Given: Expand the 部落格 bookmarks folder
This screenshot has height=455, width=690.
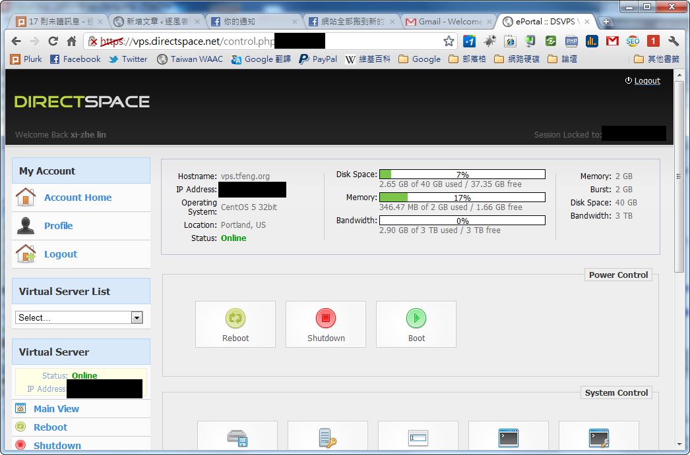Looking at the screenshot, I should click(x=467, y=59).
